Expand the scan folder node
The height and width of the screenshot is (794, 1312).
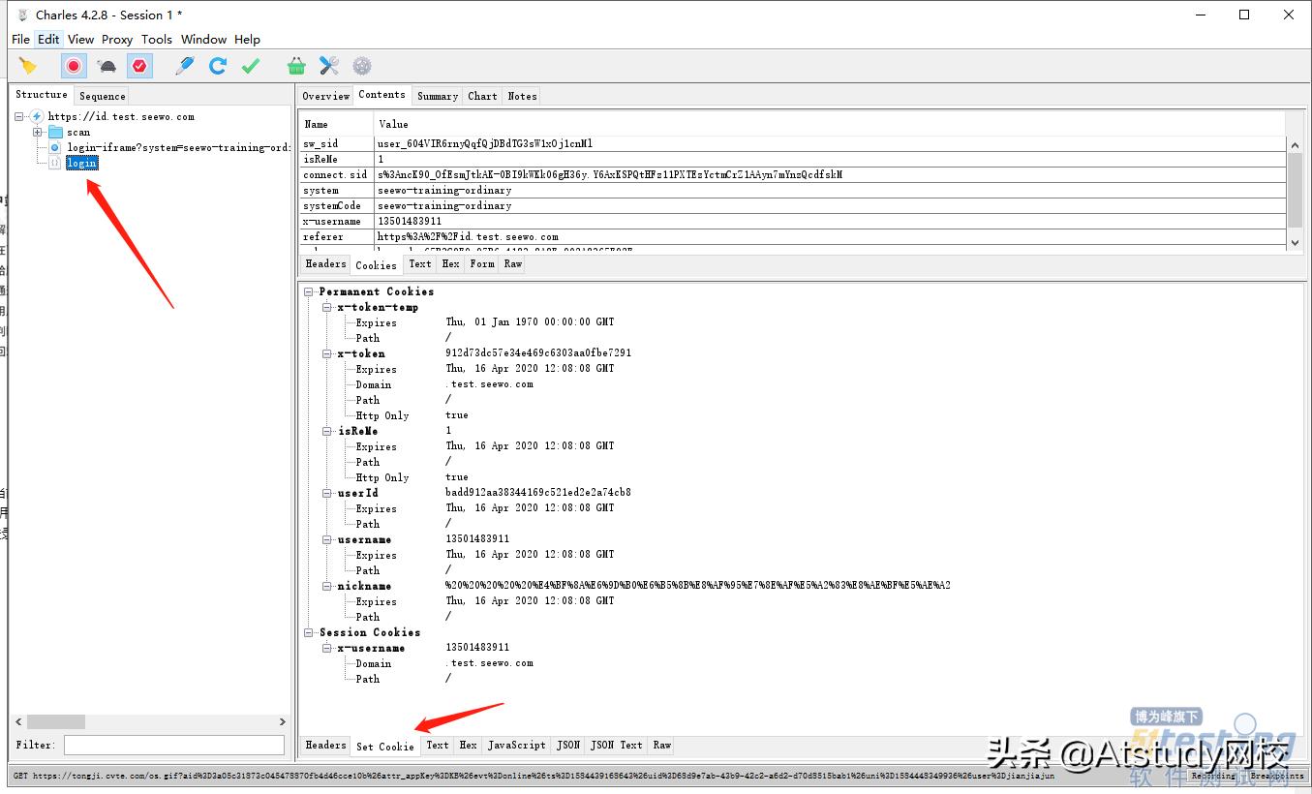(x=37, y=133)
